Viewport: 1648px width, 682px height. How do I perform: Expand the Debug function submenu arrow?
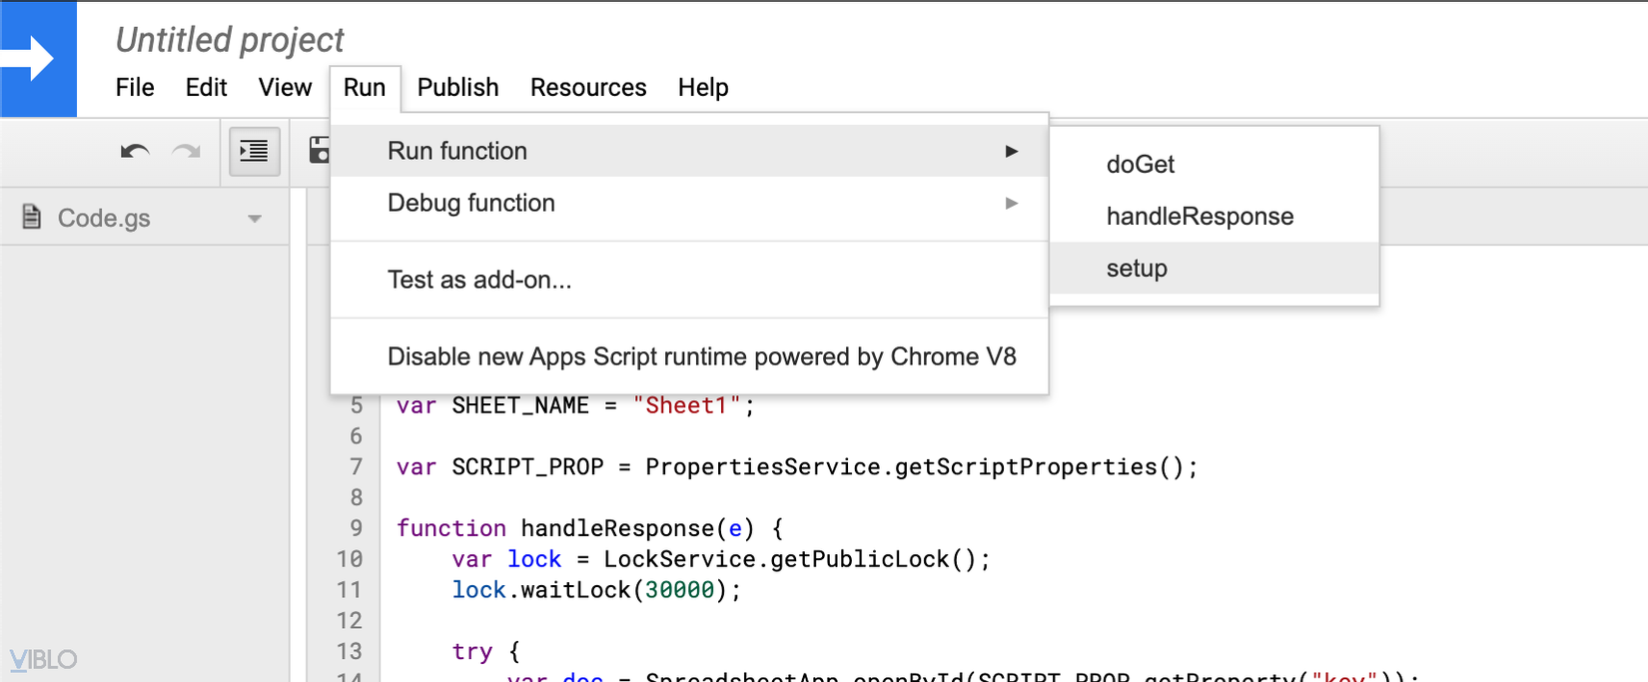pos(1012,203)
